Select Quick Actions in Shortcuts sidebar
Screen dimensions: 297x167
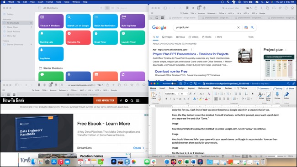[13, 31]
